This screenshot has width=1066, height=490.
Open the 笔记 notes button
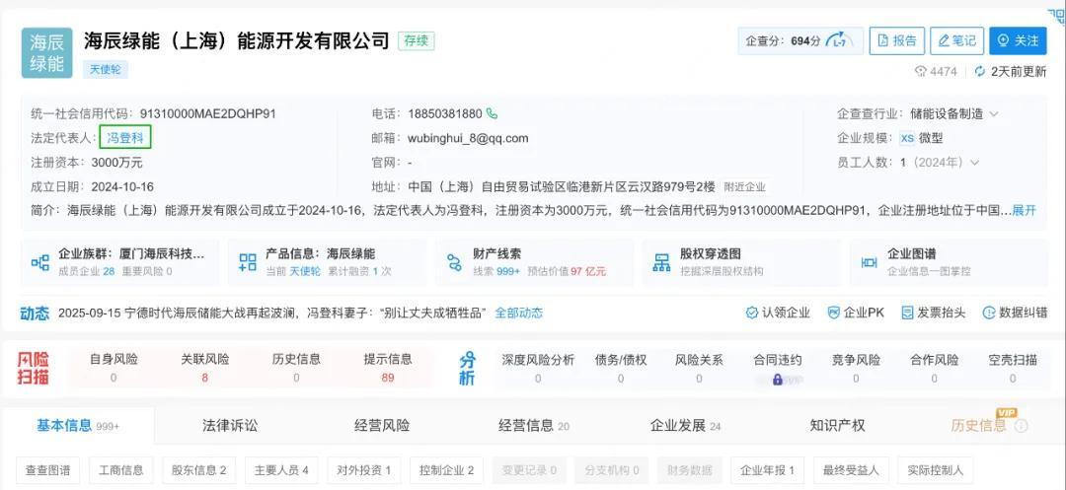pyautogui.click(x=956, y=40)
